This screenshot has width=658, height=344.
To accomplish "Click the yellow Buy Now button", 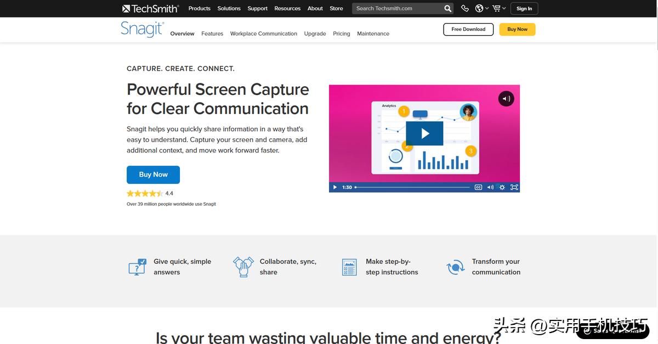I will tap(517, 29).
